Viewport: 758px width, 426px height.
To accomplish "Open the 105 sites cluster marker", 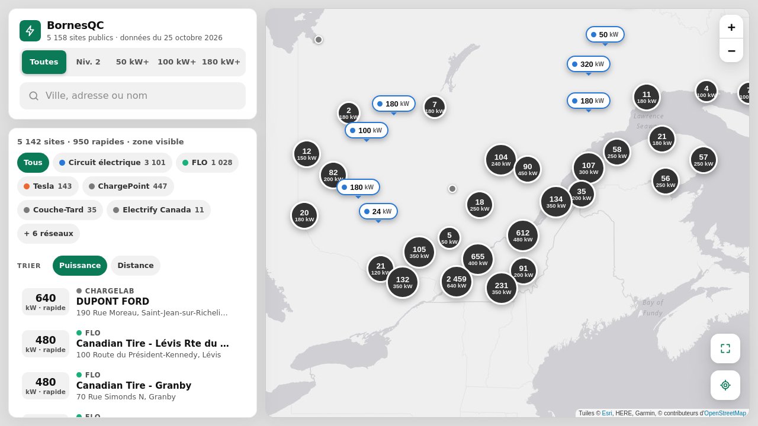I will (419, 252).
